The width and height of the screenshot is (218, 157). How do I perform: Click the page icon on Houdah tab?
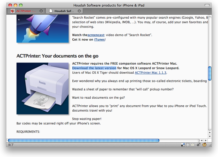point(51,11)
